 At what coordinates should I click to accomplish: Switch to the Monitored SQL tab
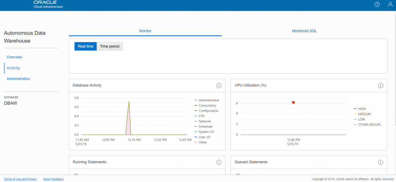[304, 31]
